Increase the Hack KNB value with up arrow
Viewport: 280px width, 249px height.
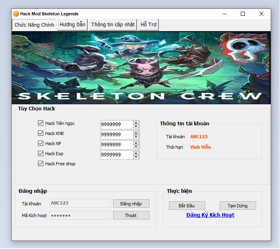(x=136, y=133)
